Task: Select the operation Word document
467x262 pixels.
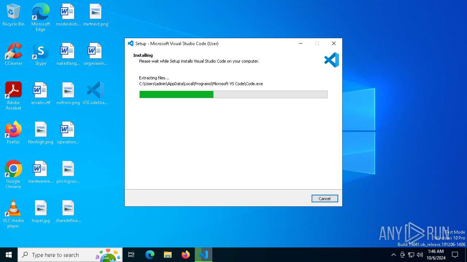Action: point(68,133)
